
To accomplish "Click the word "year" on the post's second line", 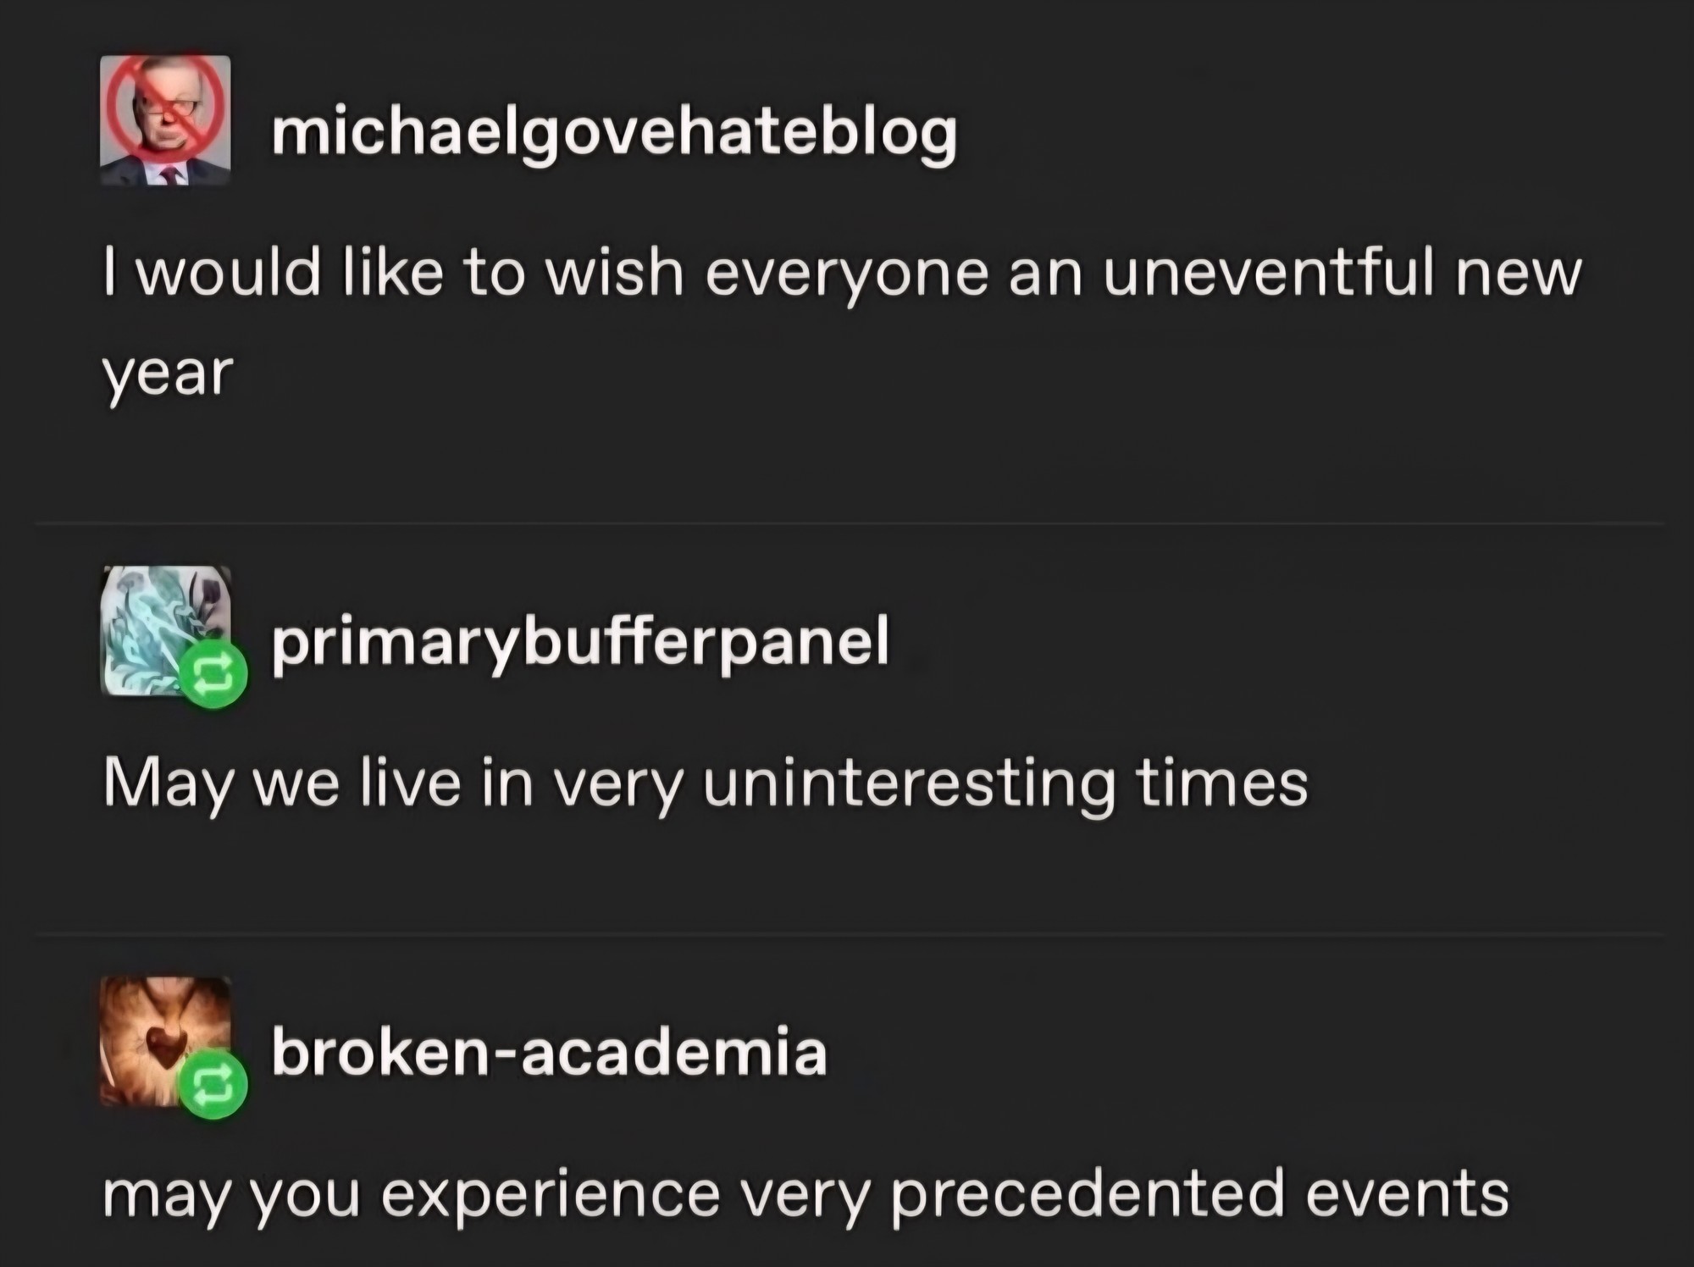I will tap(168, 373).
